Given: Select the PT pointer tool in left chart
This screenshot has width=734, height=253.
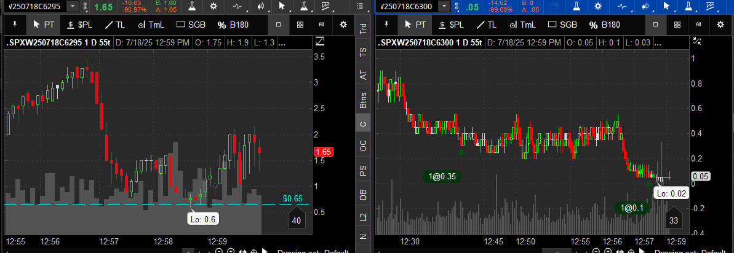Looking at the screenshot, I should (x=44, y=25).
